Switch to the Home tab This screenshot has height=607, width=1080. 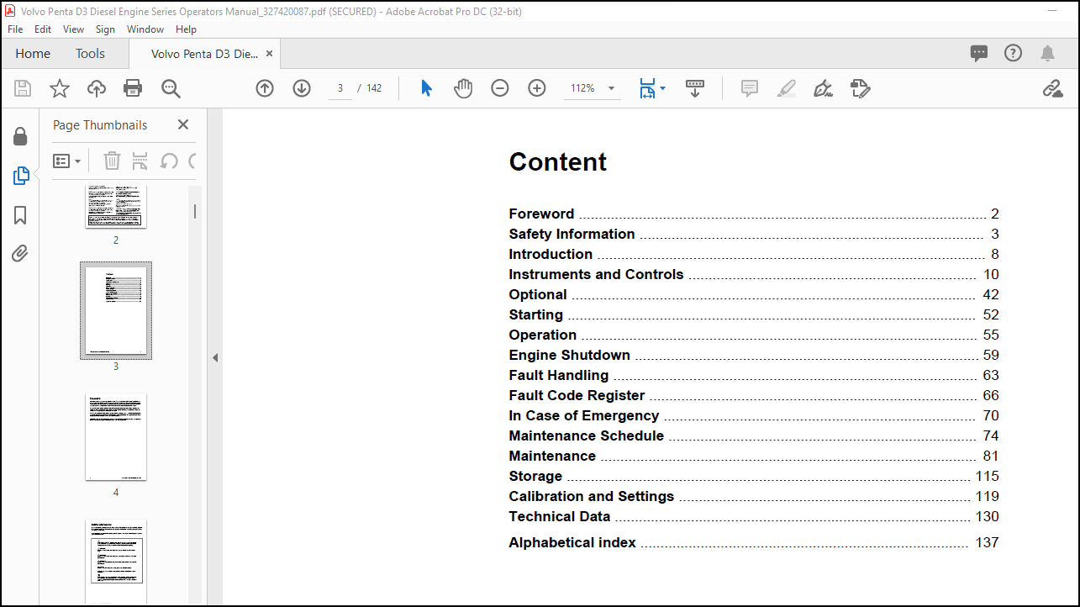33,54
